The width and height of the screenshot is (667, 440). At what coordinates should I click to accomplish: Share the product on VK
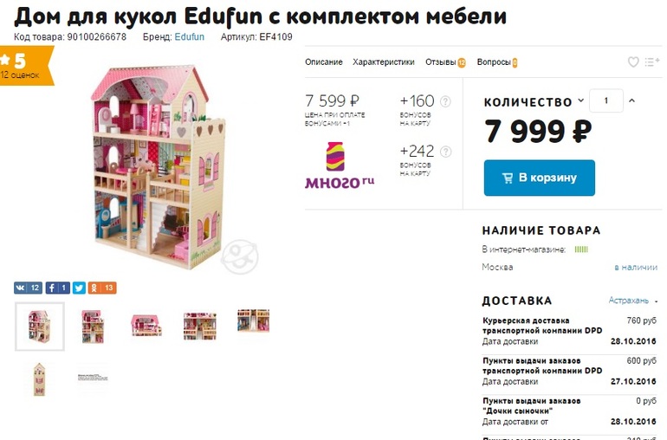(x=28, y=288)
